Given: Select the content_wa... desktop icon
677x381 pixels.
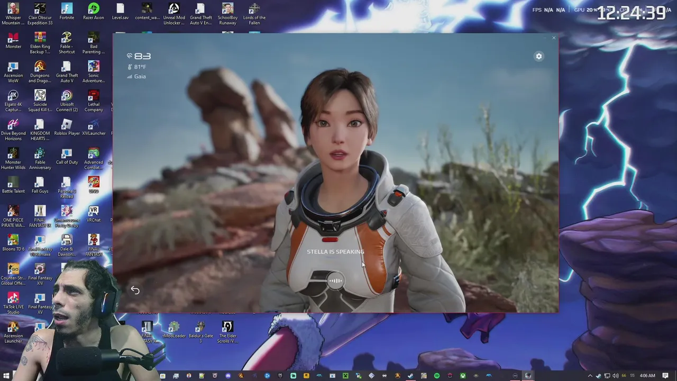Looking at the screenshot, I should click(147, 12).
